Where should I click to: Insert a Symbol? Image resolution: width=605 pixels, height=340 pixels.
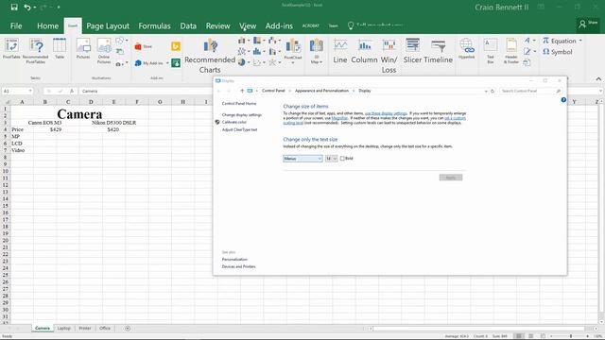click(558, 52)
